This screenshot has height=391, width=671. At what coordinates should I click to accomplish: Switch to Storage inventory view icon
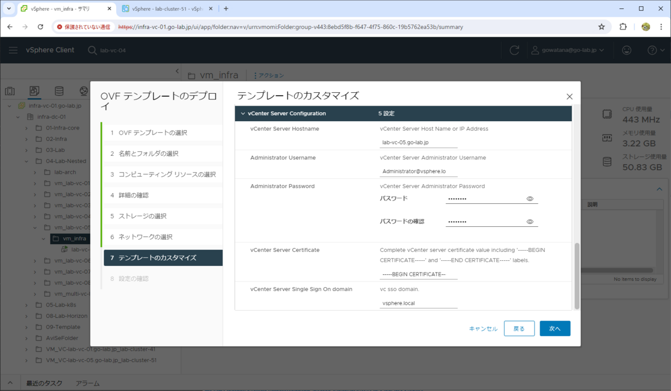coord(59,91)
